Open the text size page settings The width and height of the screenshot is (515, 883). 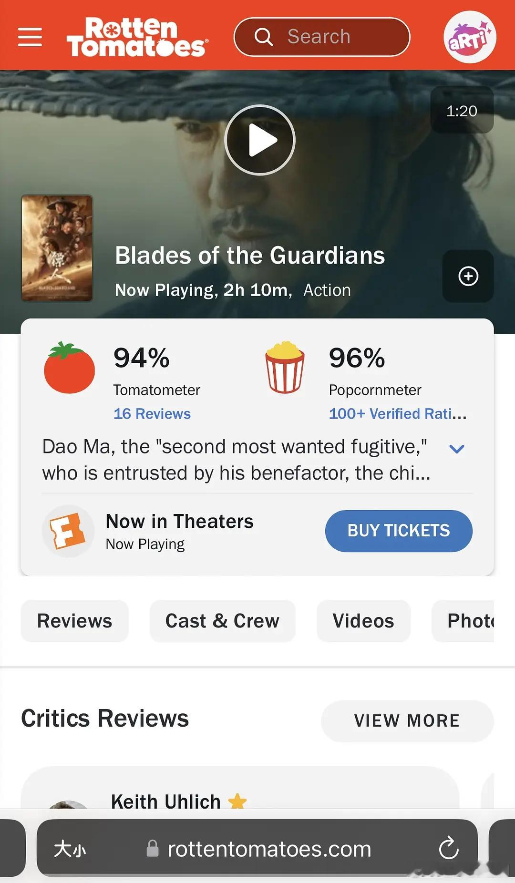[70, 849]
